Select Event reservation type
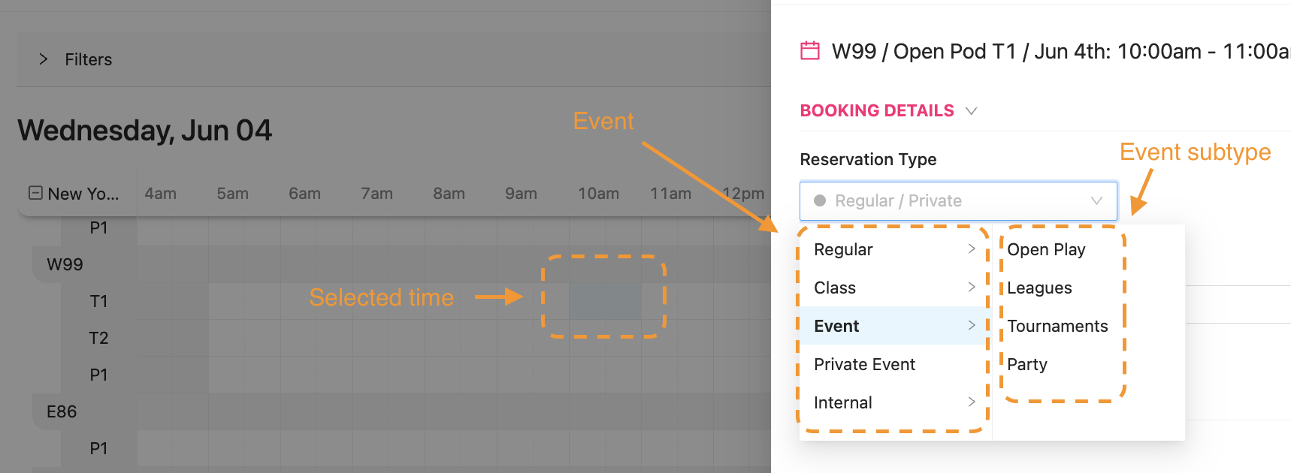The width and height of the screenshot is (1291, 473). [836, 326]
